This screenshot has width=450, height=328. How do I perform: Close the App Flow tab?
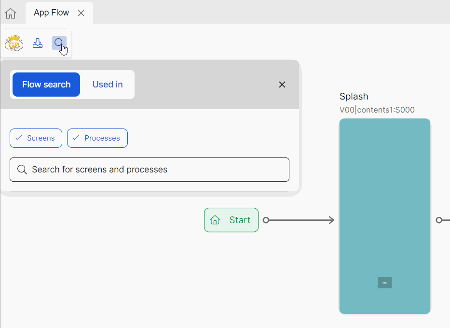click(x=81, y=13)
